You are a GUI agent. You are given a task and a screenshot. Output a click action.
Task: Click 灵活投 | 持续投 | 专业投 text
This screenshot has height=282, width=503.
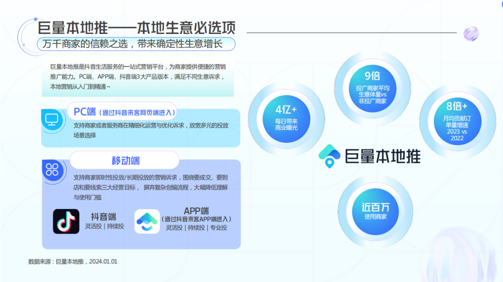(x=197, y=228)
